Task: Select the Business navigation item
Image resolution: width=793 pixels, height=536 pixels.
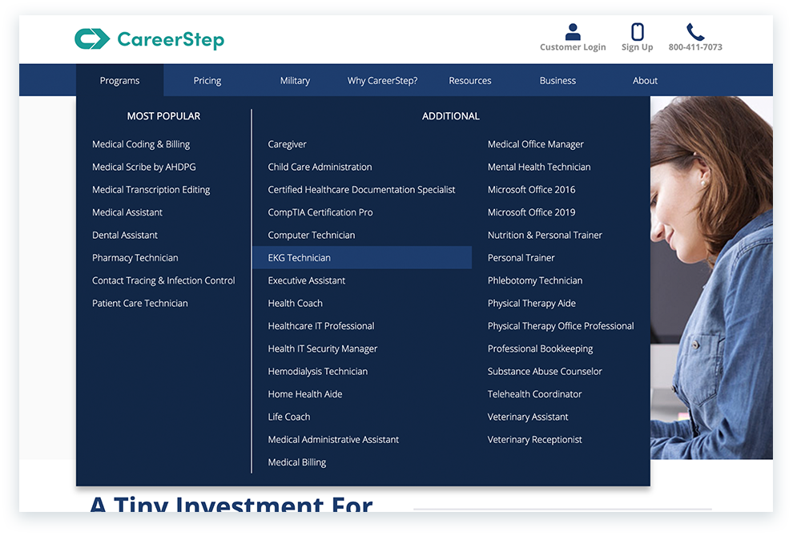Action: click(x=558, y=80)
